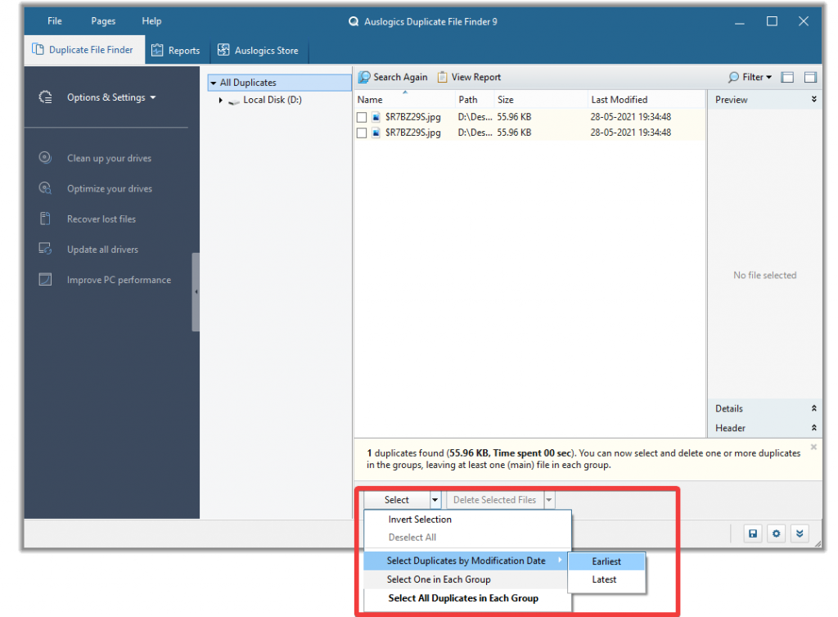Viewport: 838px width, 617px height.
Task: Click the Recover lost files icon
Action: (46, 218)
